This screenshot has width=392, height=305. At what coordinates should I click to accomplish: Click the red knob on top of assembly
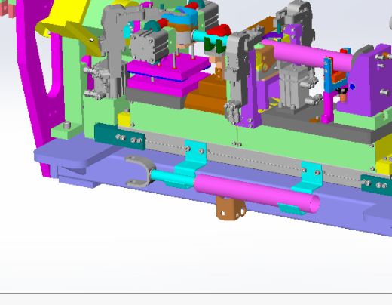(x=219, y=31)
